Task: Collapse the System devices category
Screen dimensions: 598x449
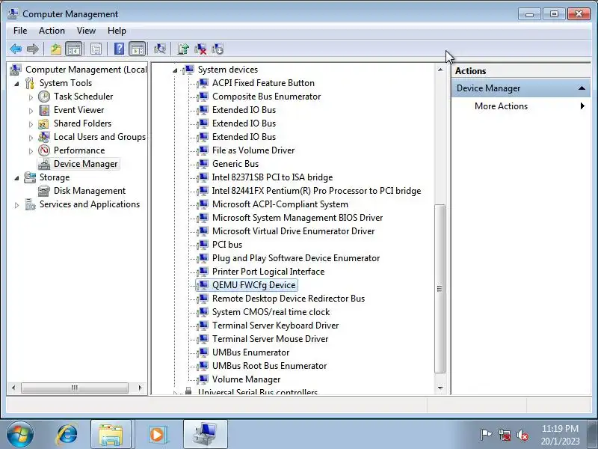Action: coord(175,70)
